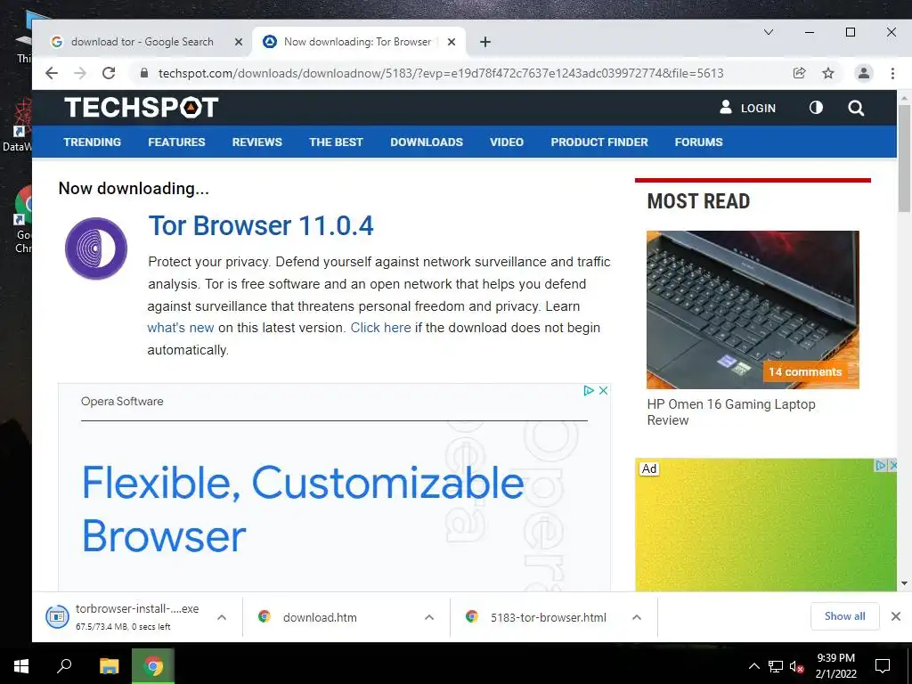Click the address bar URL field
Image resolution: width=912 pixels, height=684 pixels.
(x=440, y=73)
